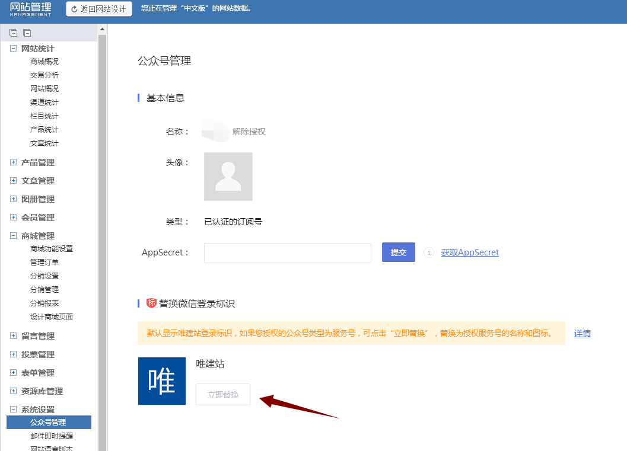Click the 唯建站 blue logo thumbnail
627x451 pixels.
click(162, 381)
